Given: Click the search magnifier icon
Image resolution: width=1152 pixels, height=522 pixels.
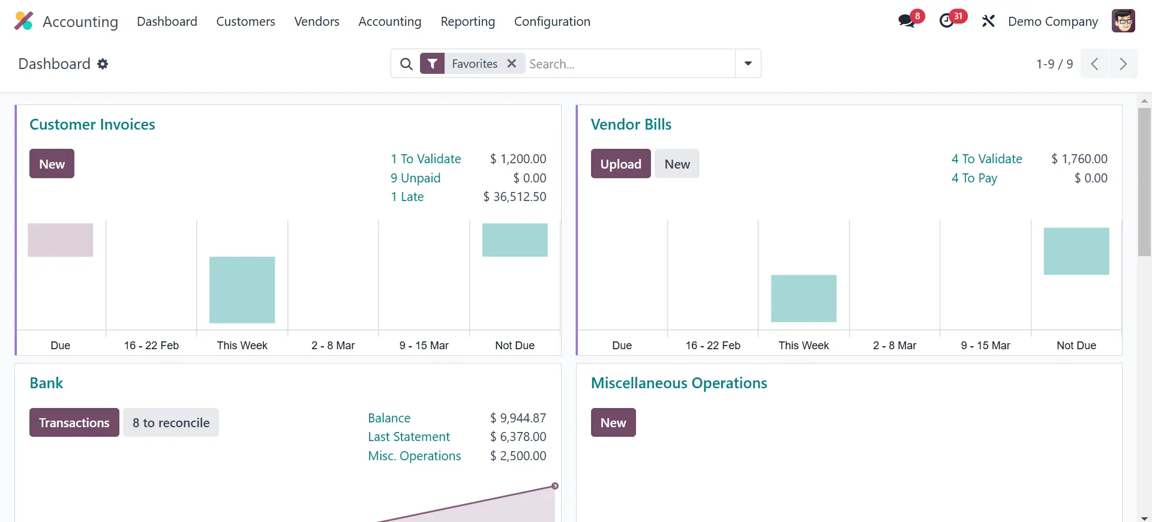Looking at the screenshot, I should (406, 64).
